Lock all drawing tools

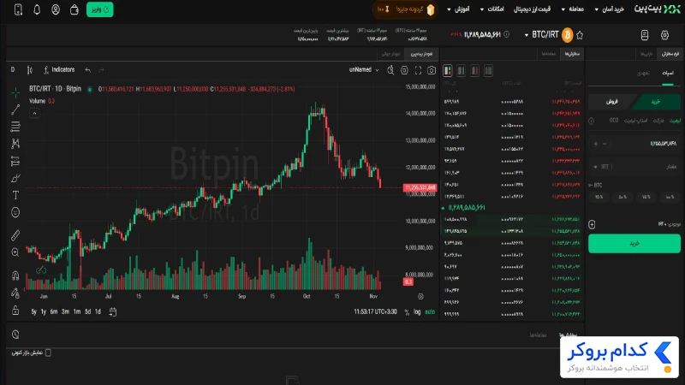15,311
